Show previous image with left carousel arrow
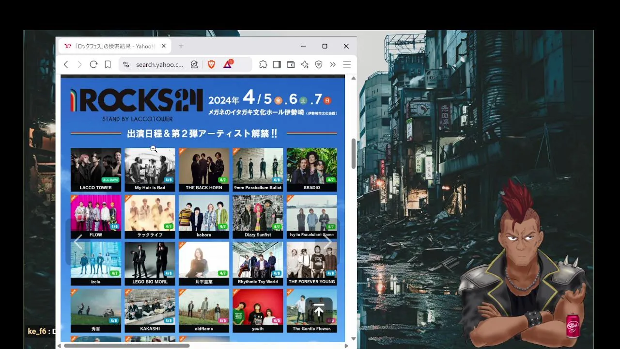Viewport: 620px width, 349px height. click(x=78, y=241)
